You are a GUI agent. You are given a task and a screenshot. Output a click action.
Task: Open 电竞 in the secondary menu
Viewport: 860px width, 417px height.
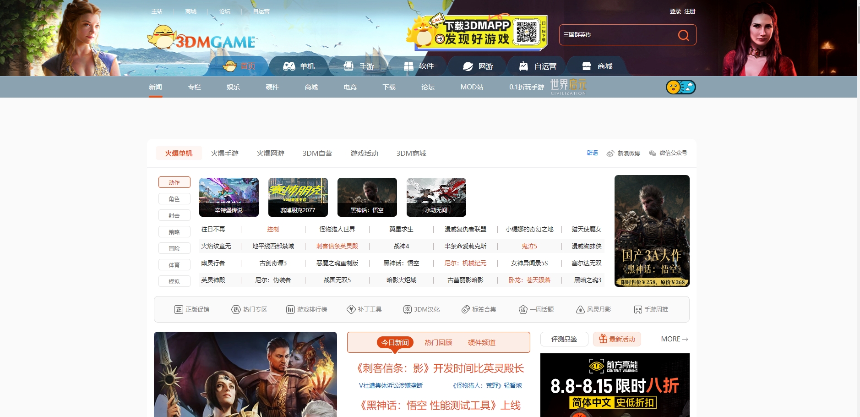pos(350,87)
